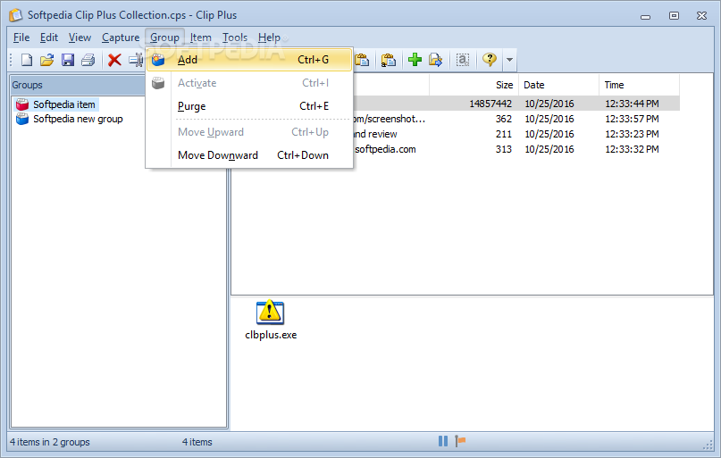
Task: Open the Edit menu
Action: click(x=49, y=37)
